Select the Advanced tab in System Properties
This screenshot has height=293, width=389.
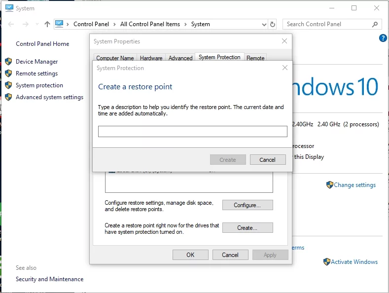[180, 58]
